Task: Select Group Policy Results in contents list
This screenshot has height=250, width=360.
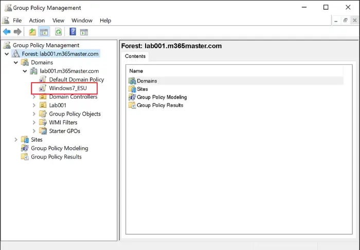Action: point(160,105)
